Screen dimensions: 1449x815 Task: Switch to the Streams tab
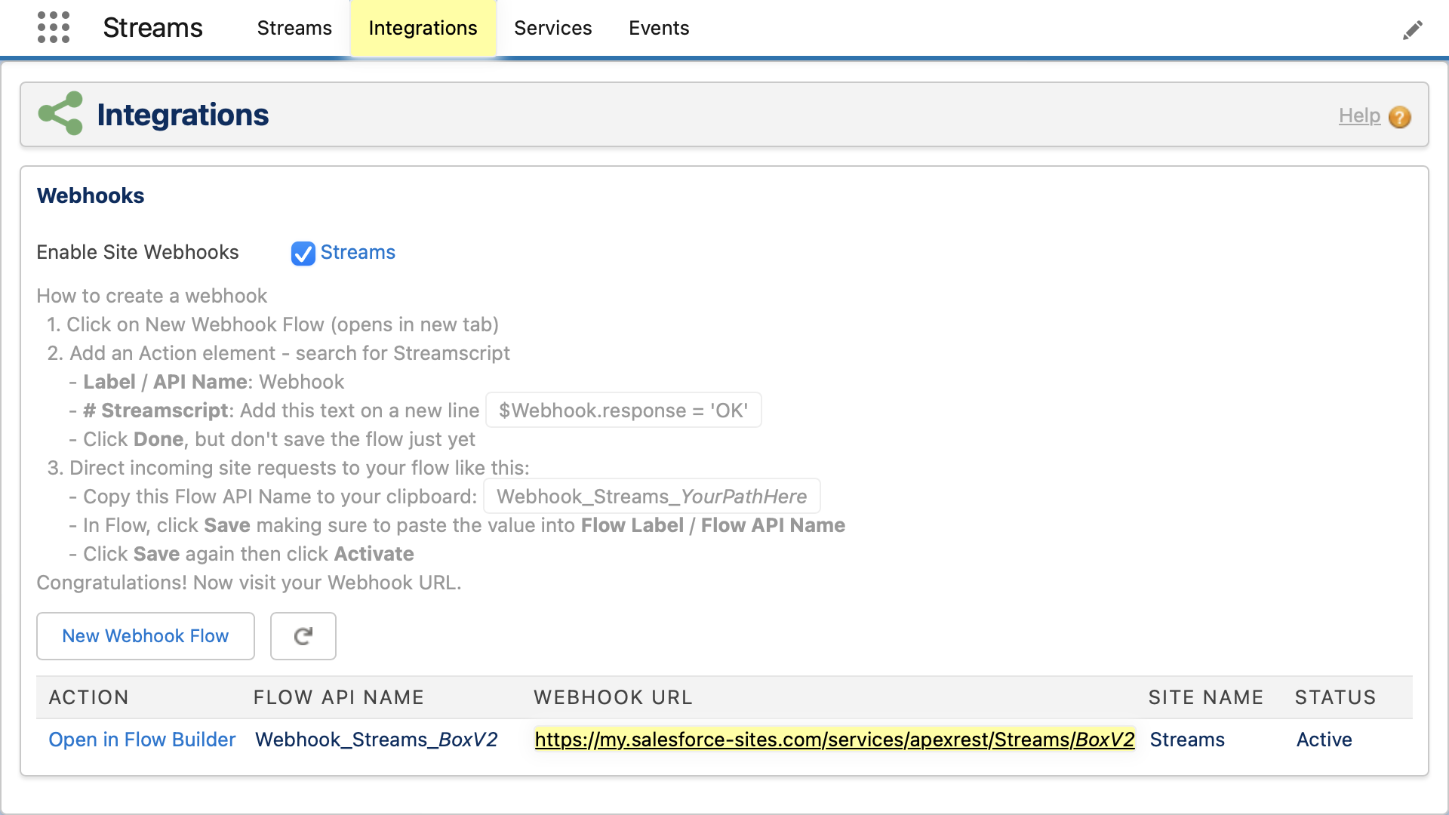pyautogui.click(x=294, y=28)
